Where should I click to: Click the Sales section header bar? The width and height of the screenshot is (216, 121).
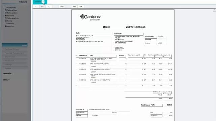(15, 45)
